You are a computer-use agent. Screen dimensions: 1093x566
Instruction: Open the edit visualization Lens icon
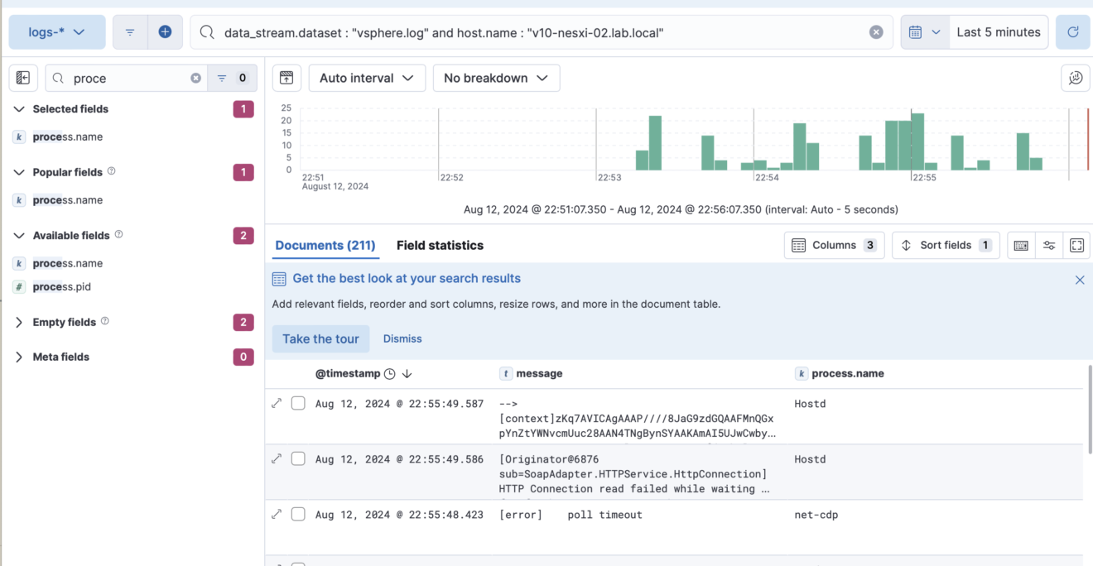[1075, 77]
